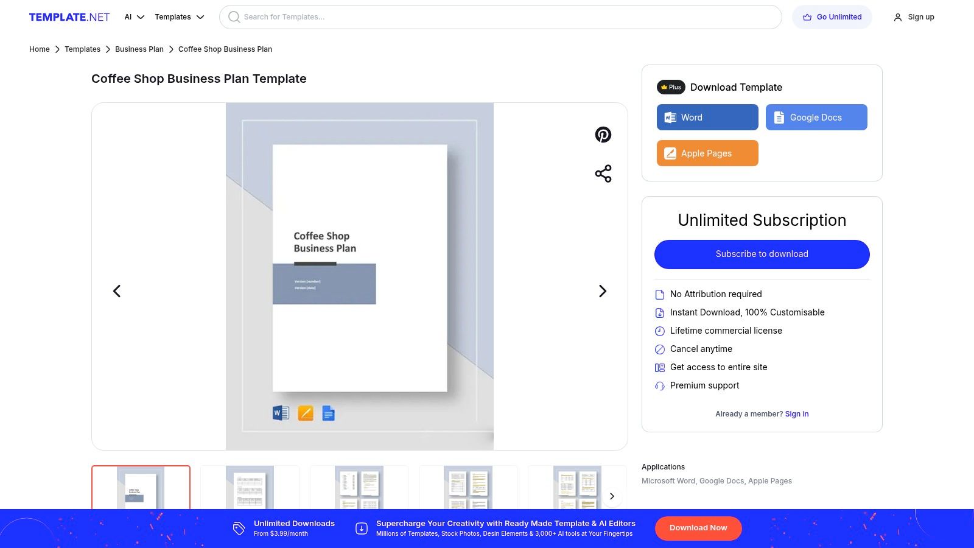
Task: Download the Google Docs version
Action: tap(816, 117)
